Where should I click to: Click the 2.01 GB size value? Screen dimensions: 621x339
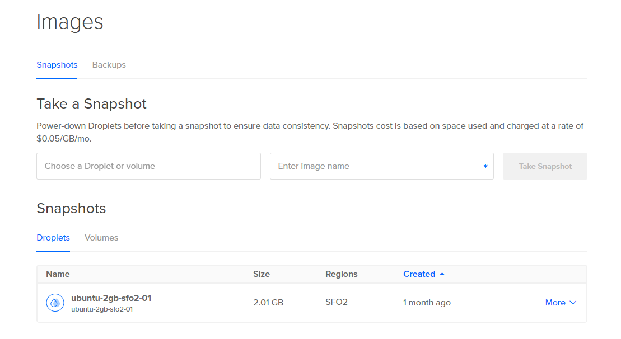pyautogui.click(x=268, y=303)
